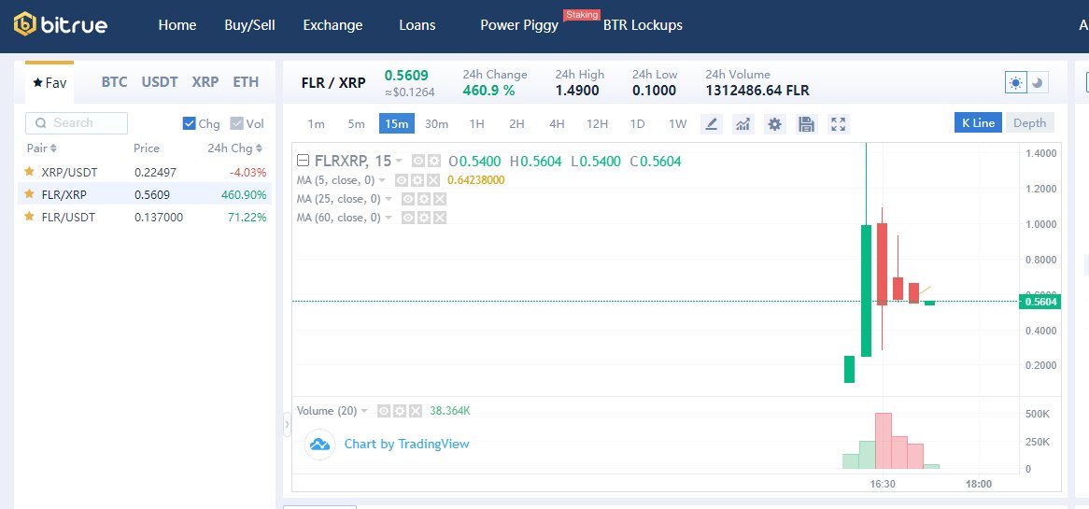The height and width of the screenshot is (509, 1089).
Task: Open Power Piggy staking page
Action: click(519, 25)
